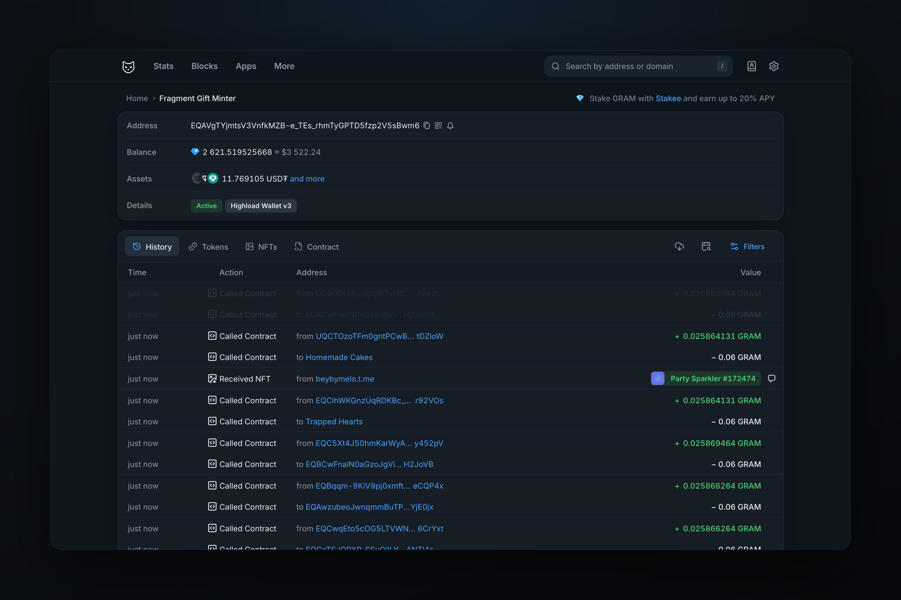Click the Party Sparkler NFT thumbnail
The width and height of the screenshot is (901, 600).
pos(658,378)
